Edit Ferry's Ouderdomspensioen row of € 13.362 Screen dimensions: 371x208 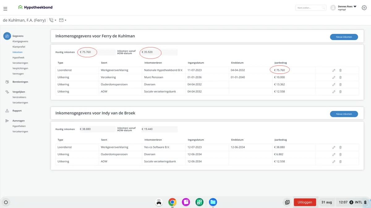(x=334, y=84)
